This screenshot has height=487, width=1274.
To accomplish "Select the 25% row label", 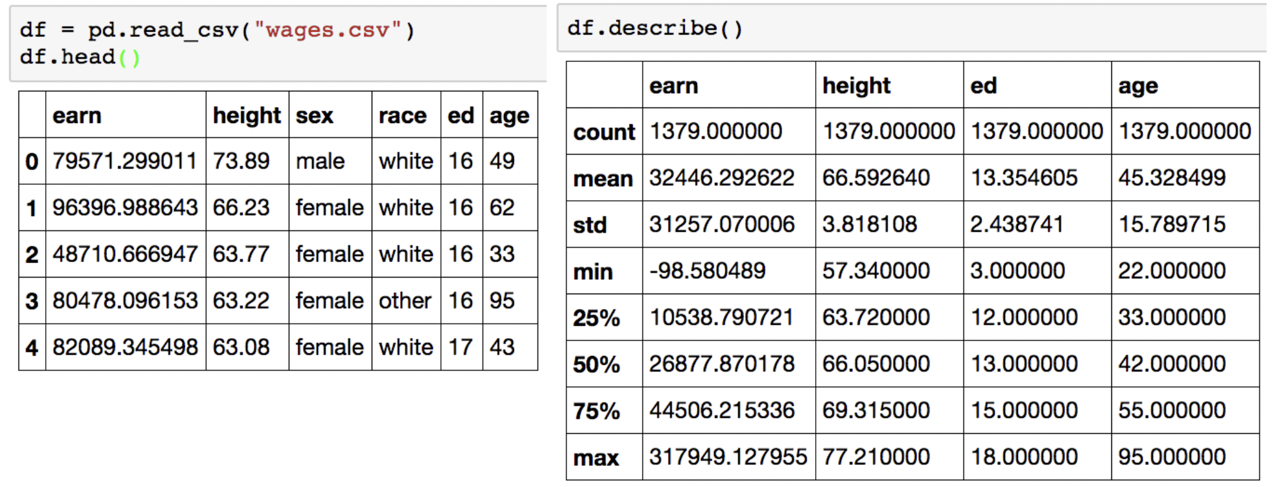I will (596, 318).
